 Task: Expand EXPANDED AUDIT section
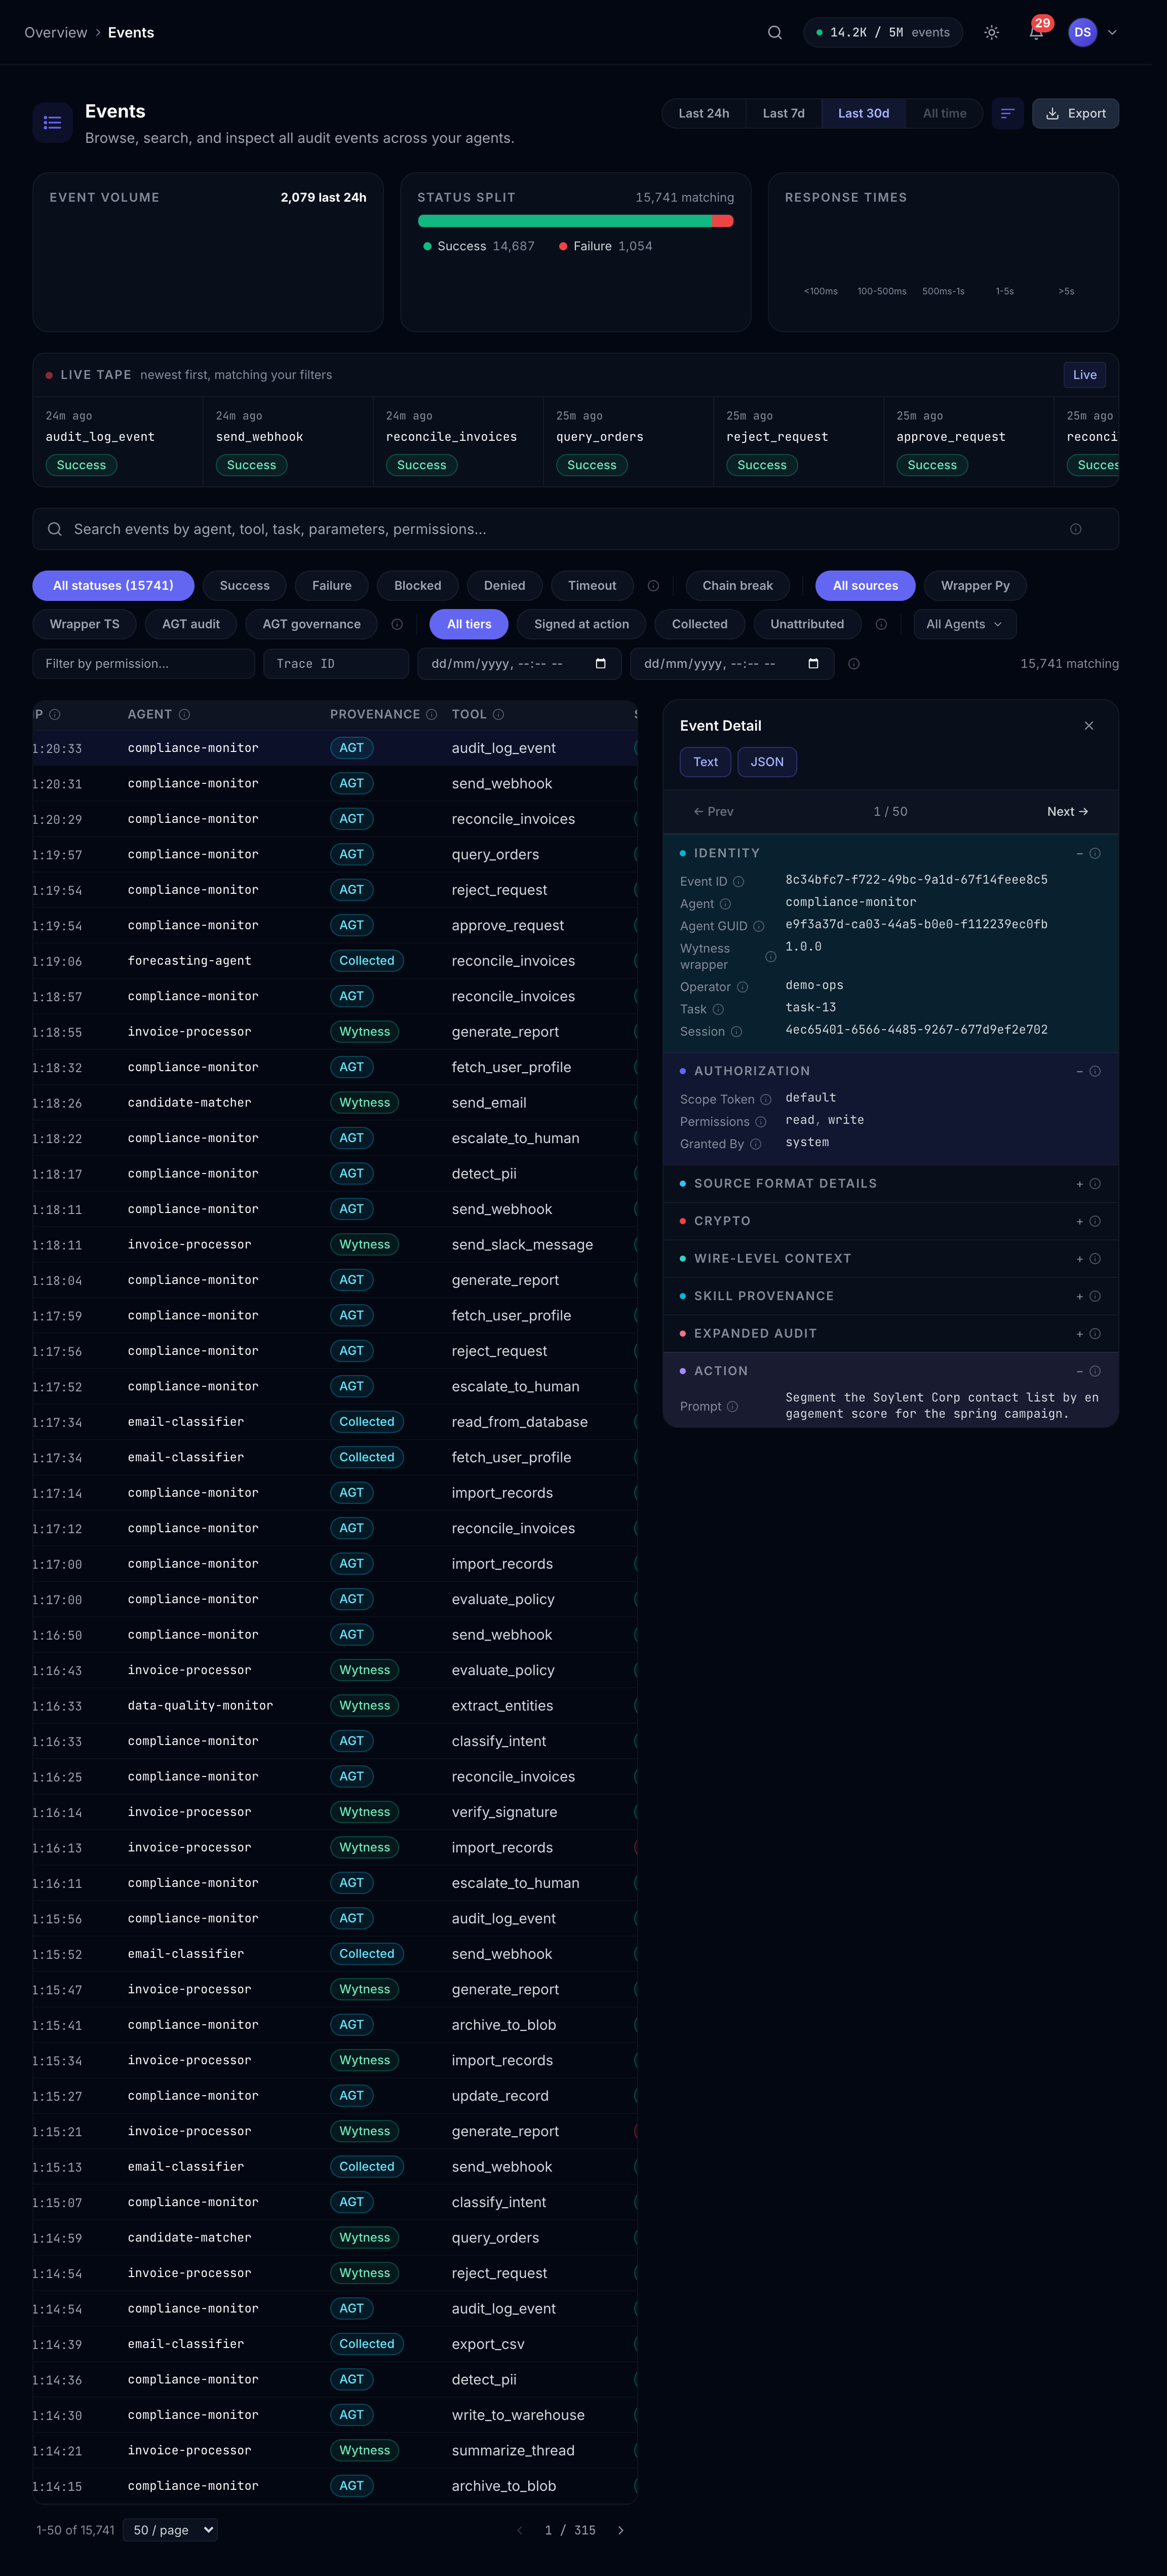[x=890, y=1333]
